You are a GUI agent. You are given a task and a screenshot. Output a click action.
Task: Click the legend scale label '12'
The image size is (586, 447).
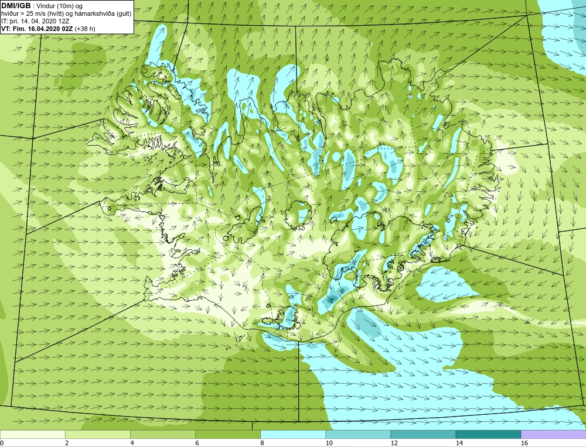(x=394, y=443)
